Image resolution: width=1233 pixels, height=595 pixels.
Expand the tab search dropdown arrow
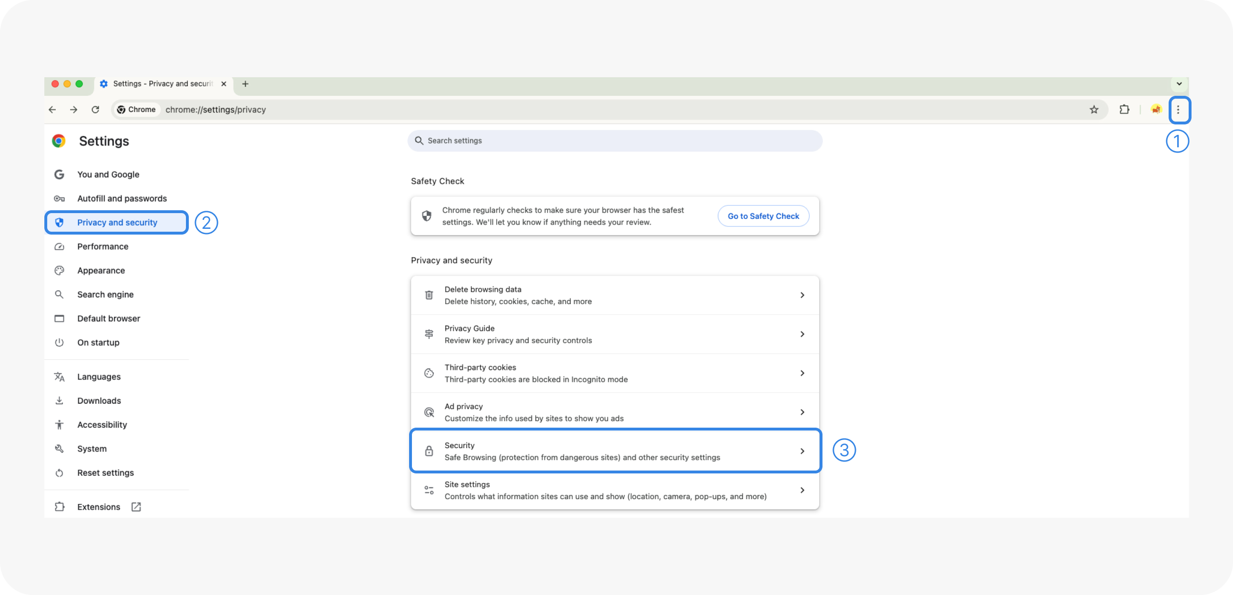tap(1179, 84)
